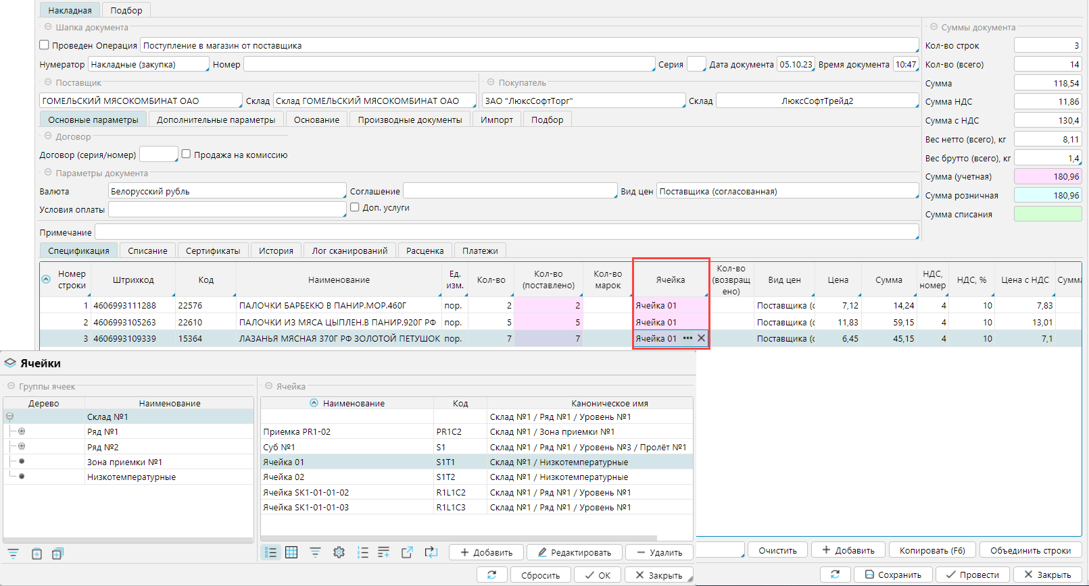
Task: Collapse the Группы ячеек section
Action: [x=11, y=386]
